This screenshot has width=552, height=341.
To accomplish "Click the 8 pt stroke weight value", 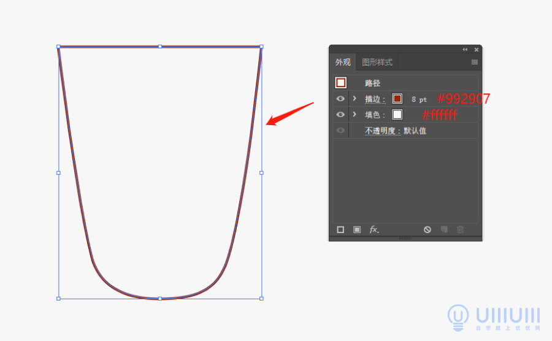I will point(419,99).
